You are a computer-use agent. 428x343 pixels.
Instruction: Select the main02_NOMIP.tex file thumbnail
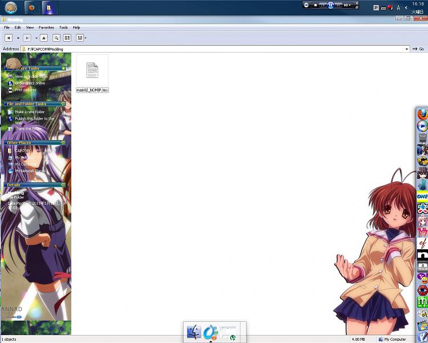[x=92, y=70]
